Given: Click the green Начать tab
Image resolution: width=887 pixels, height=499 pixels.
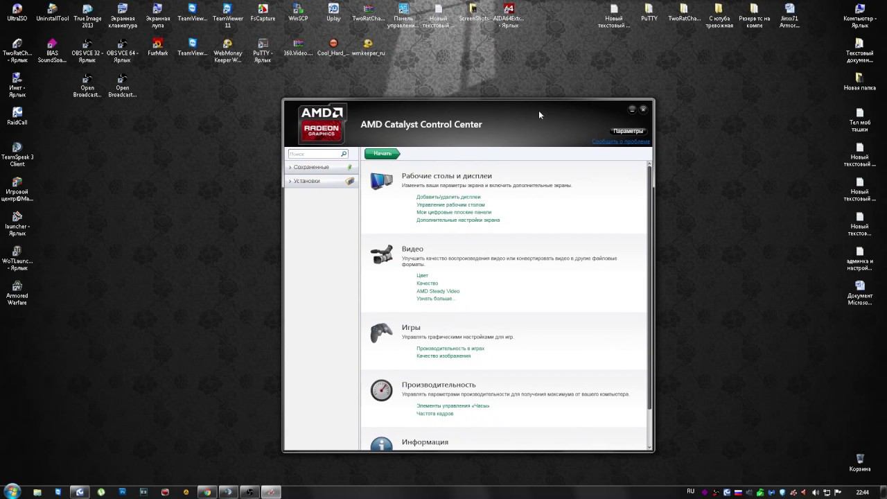Looking at the screenshot, I should click(x=382, y=153).
